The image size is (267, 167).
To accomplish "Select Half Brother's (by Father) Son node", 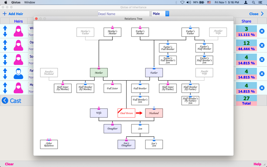I will click(190, 101).
